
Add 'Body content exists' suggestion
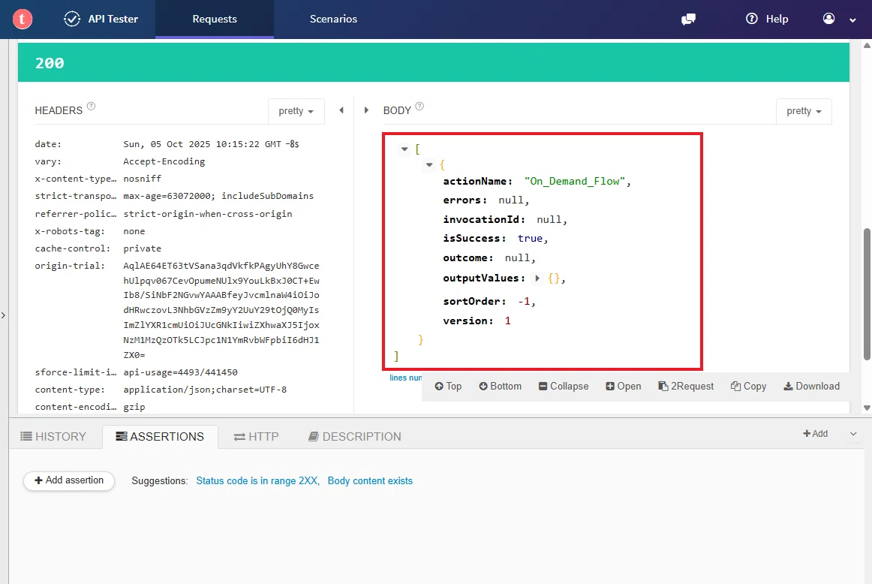(x=370, y=480)
